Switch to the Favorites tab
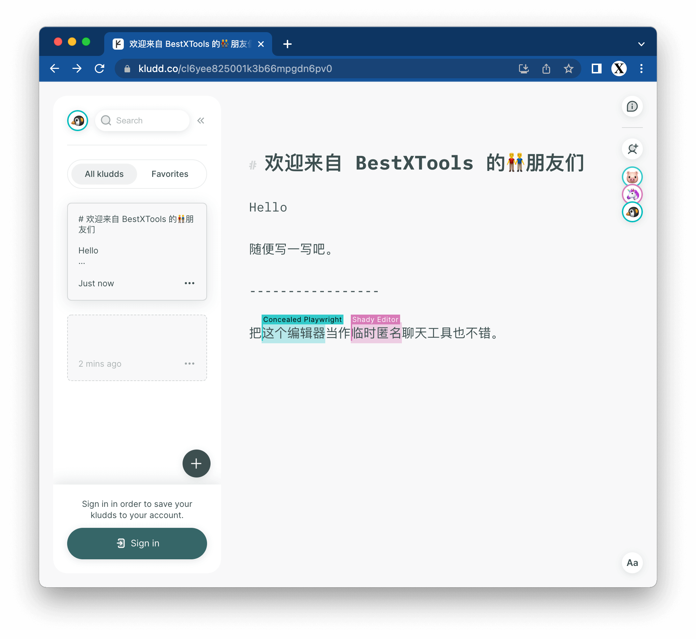Viewport: 696px width, 639px height. coord(170,174)
